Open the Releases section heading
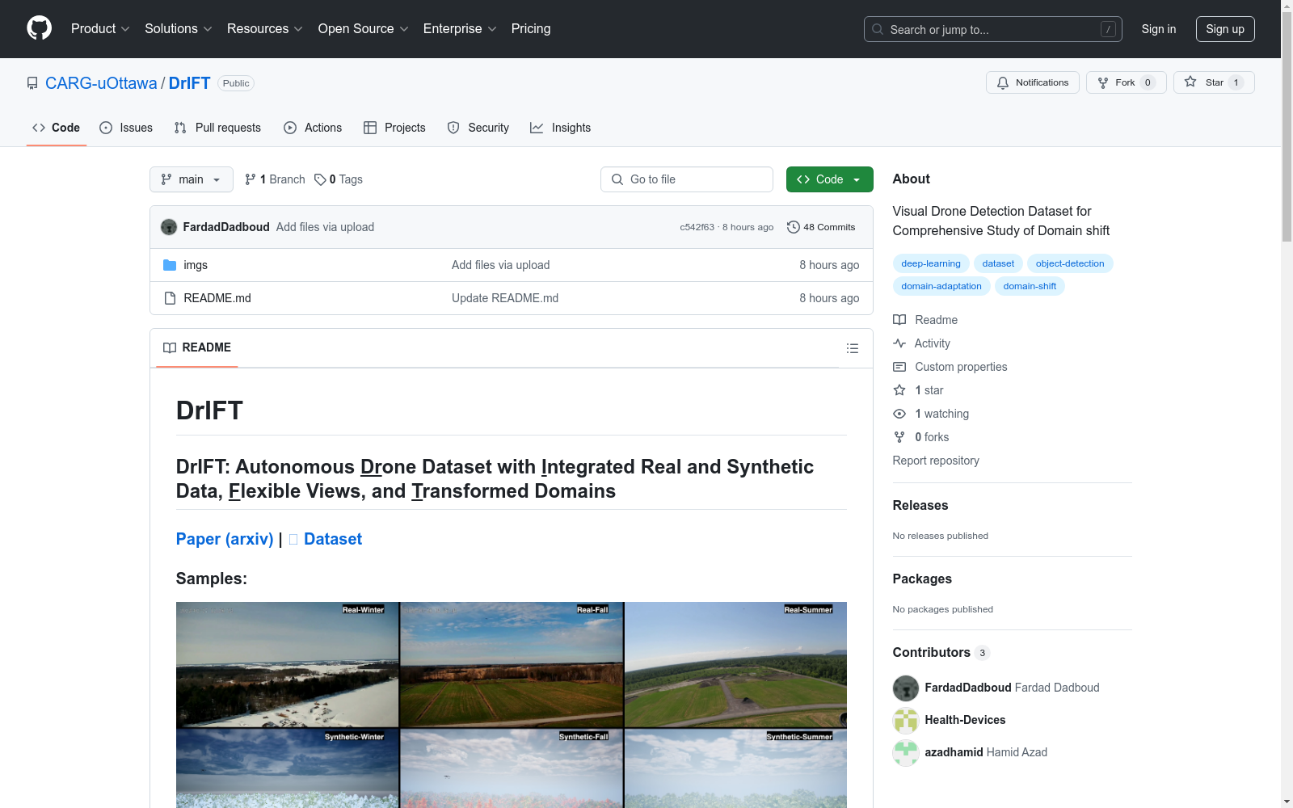 click(x=920, y=505)
